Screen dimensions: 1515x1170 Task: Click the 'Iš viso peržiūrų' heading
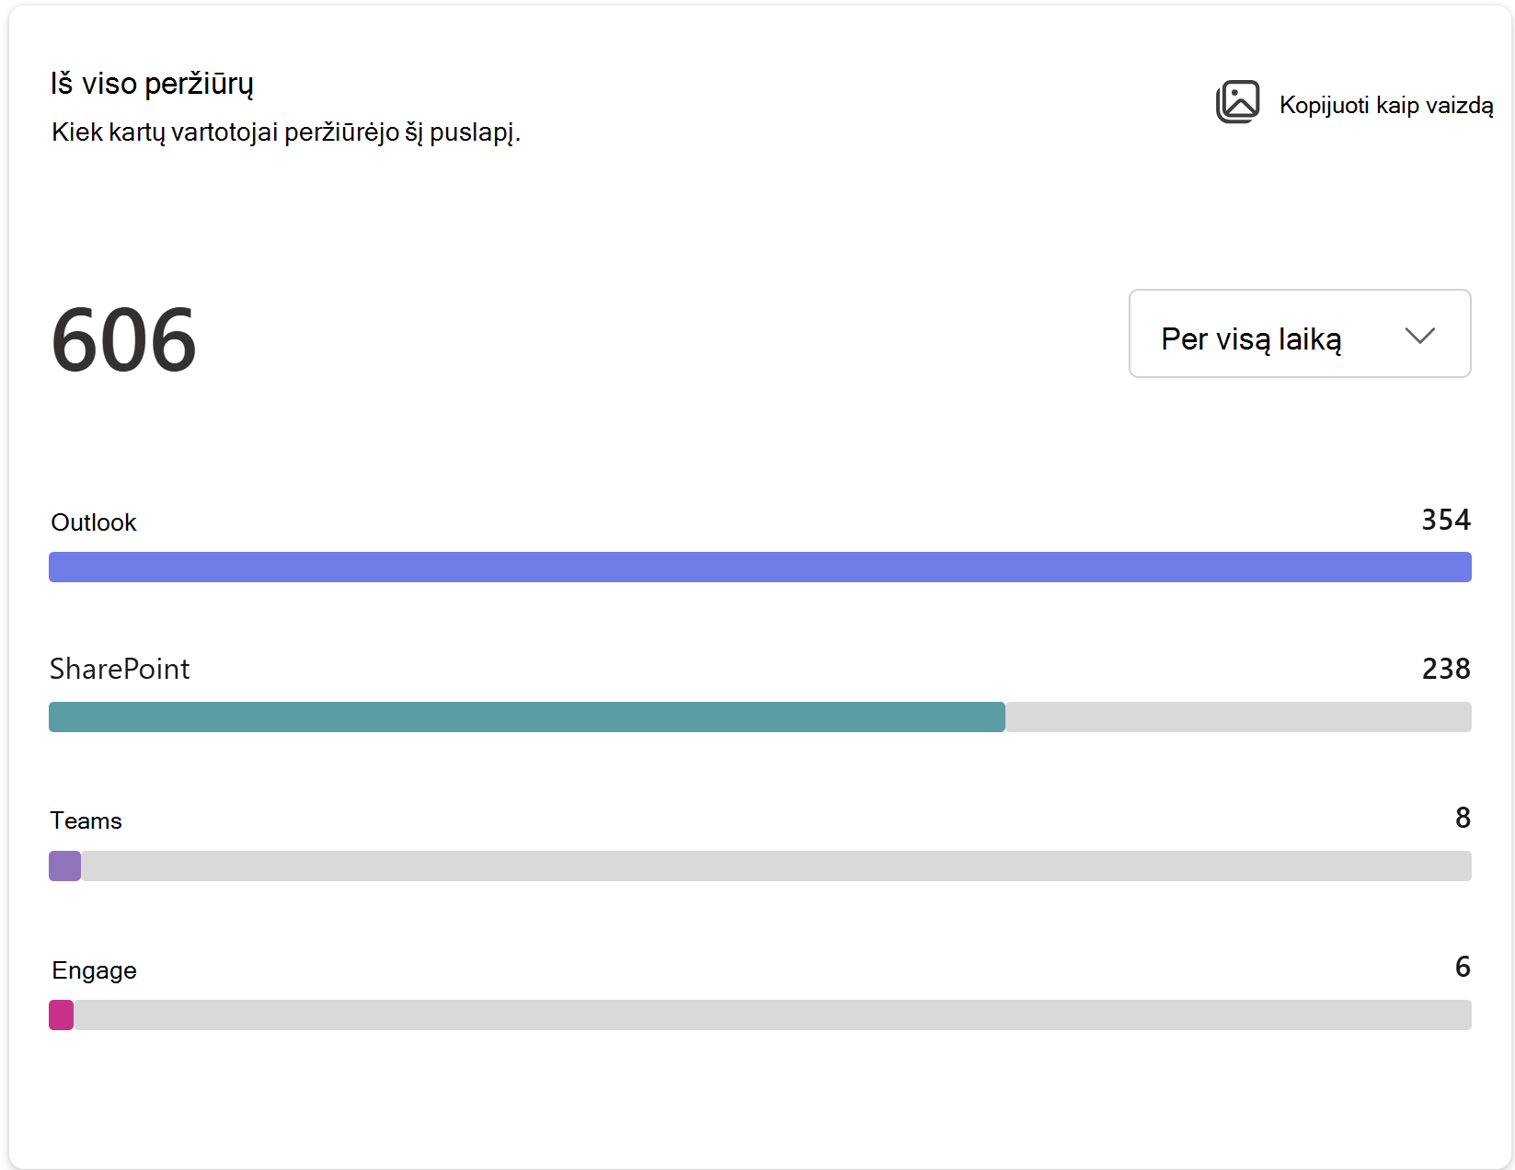coord(152,84)
